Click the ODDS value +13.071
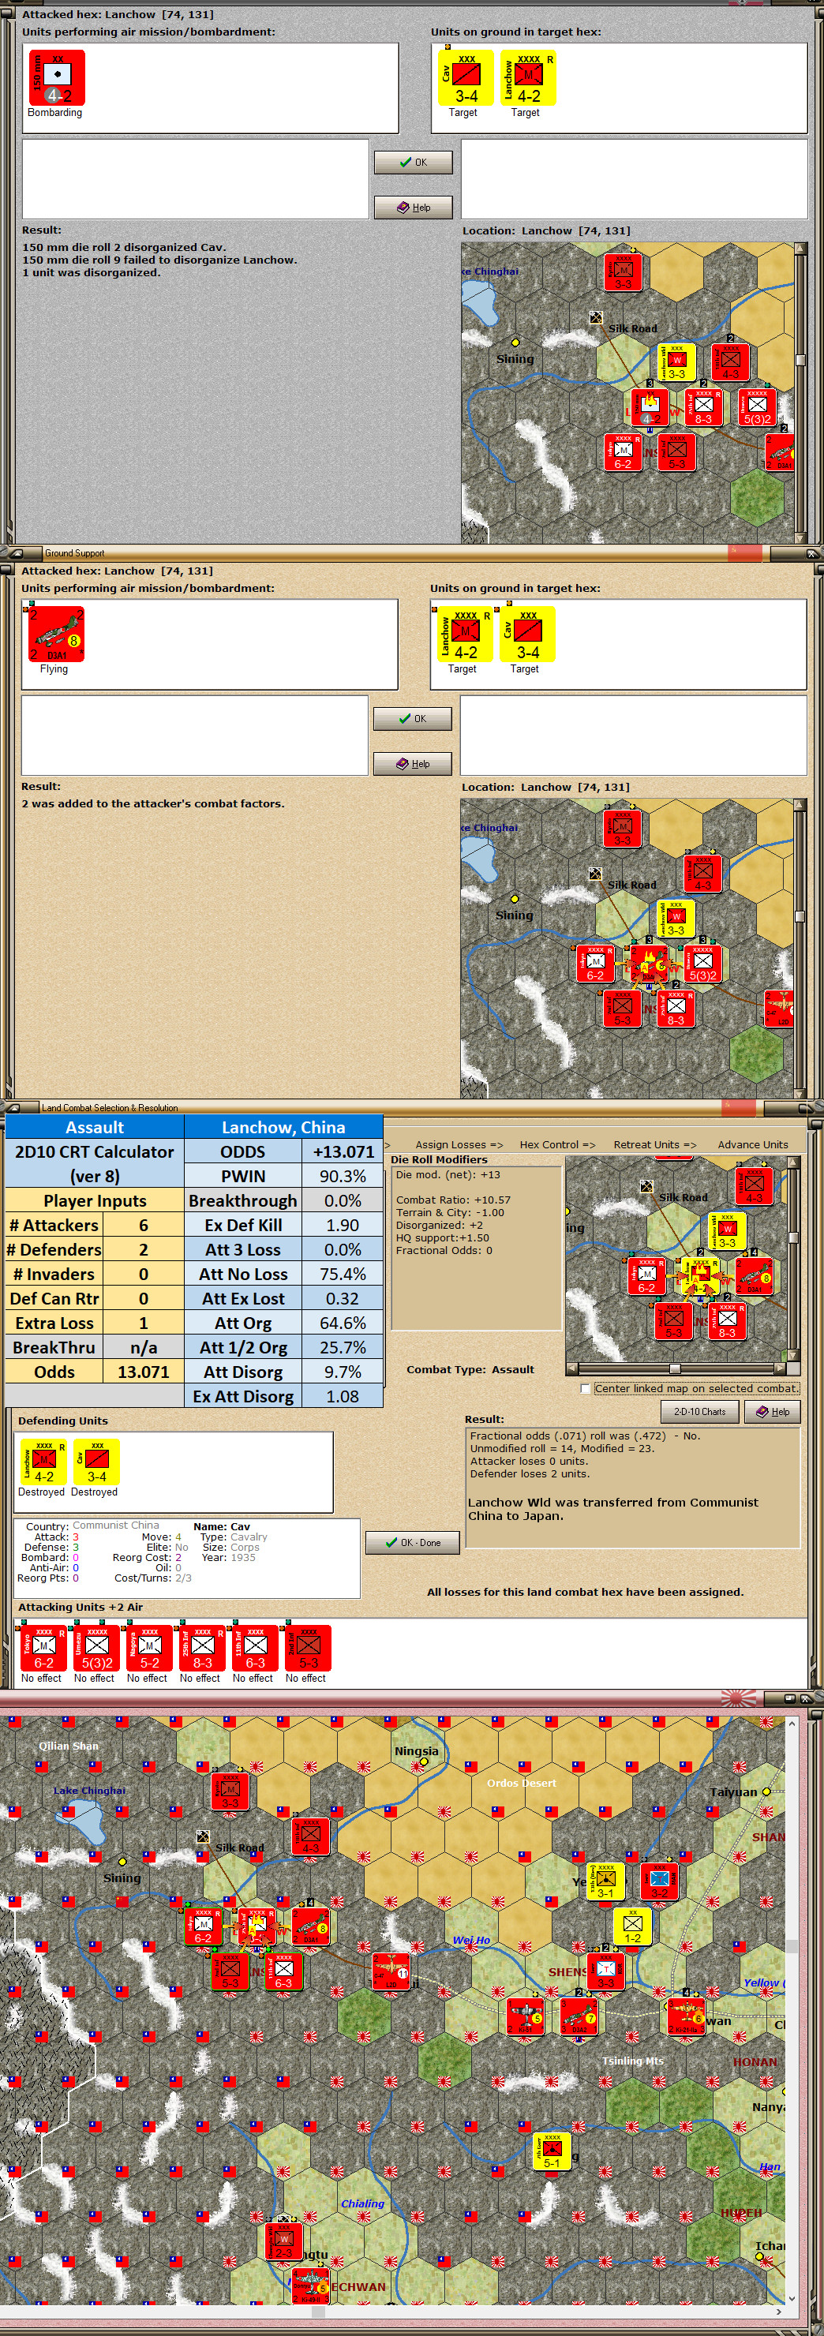The height and width of the screenshot is (2336, 824). pos(343,1151)
